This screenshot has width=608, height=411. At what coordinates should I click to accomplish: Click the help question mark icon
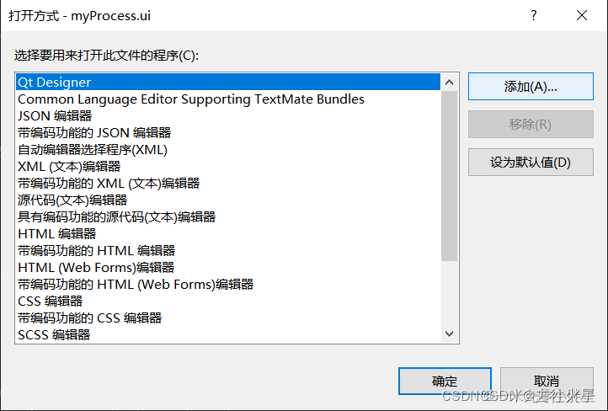534,15
